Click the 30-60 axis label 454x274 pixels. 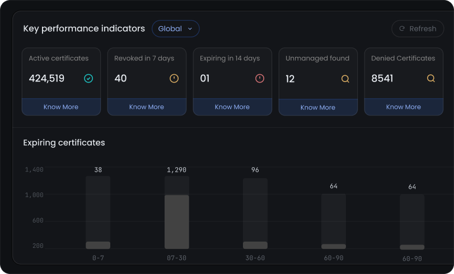click(x=255, y=258)
